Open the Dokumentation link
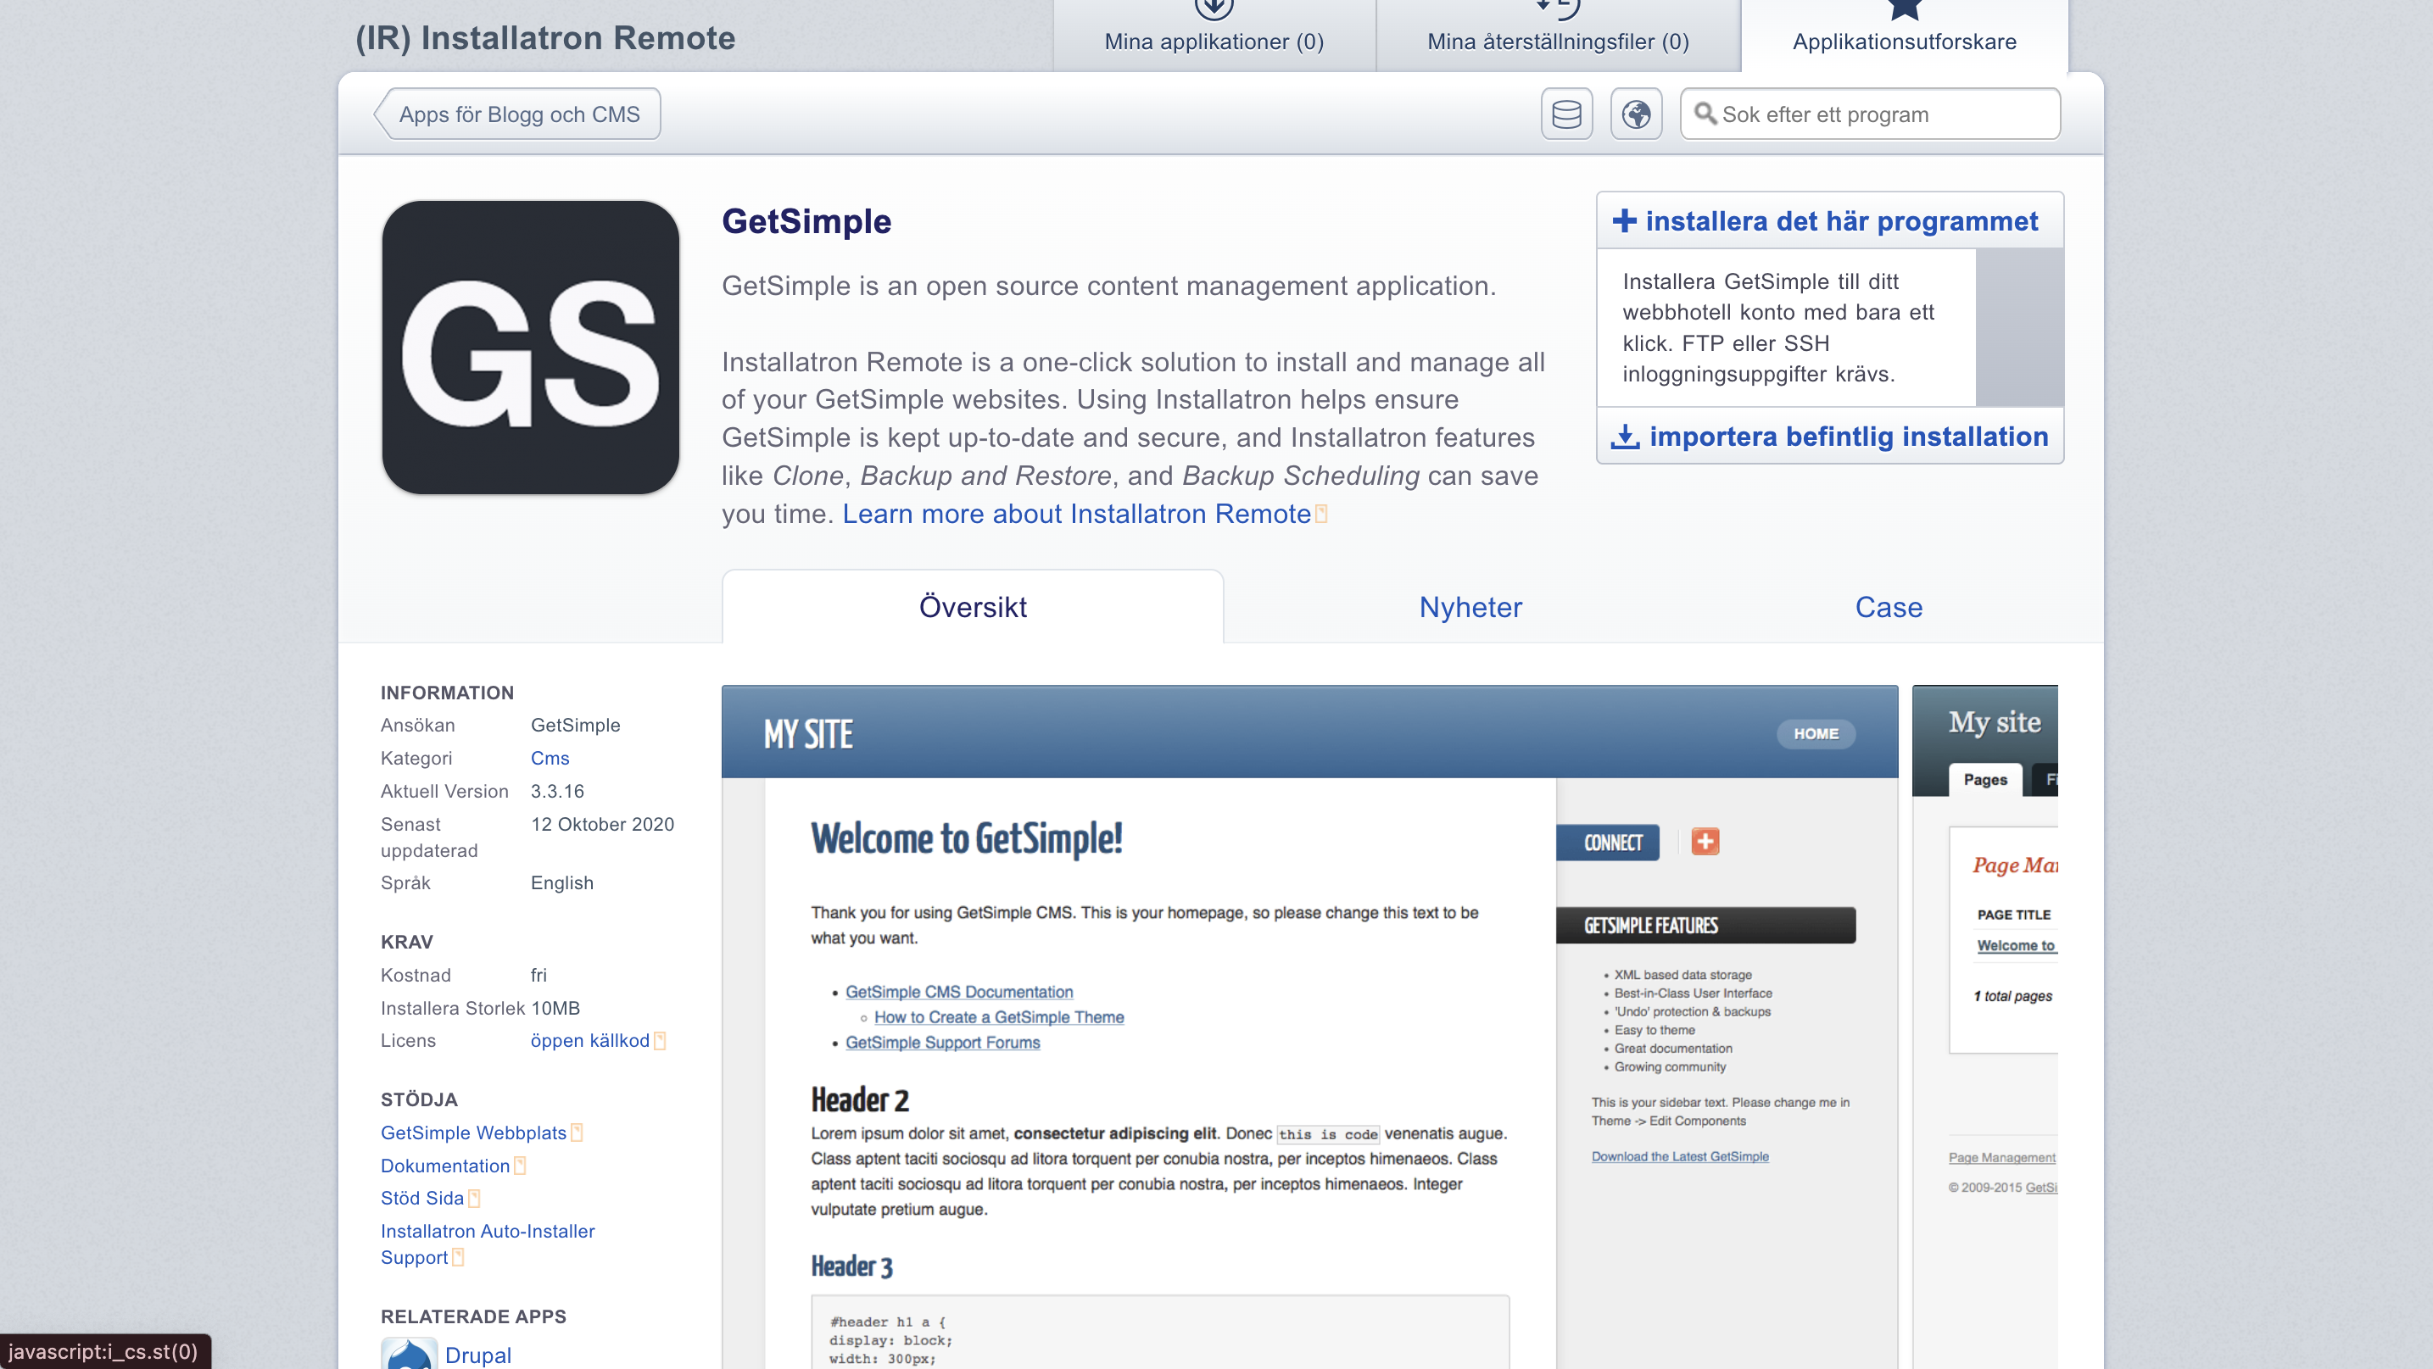Viewport: 2433px width, 1369px height. click(445, 1165)
